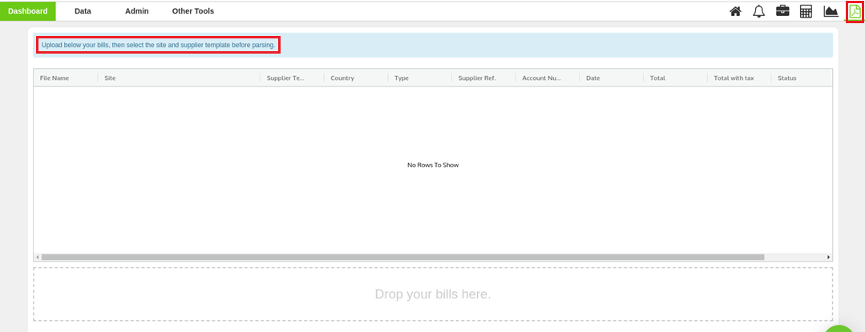Screen dimensions: 865x332
Task: Open the Data menu
Action: [83, 11]
